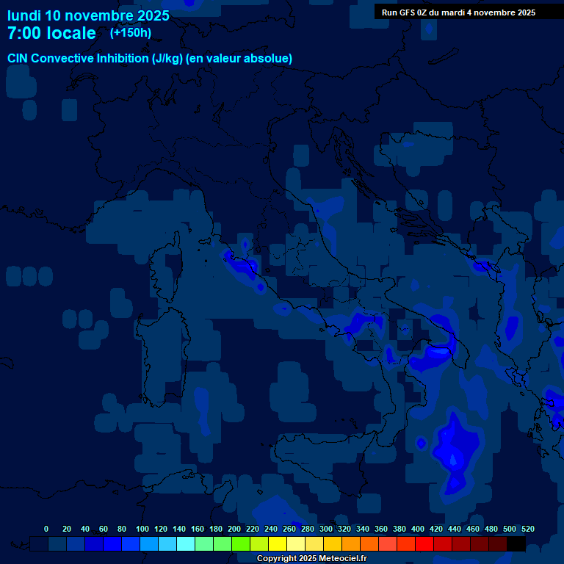Select the yellow legend swatch near 240

(x=278, y=544)
